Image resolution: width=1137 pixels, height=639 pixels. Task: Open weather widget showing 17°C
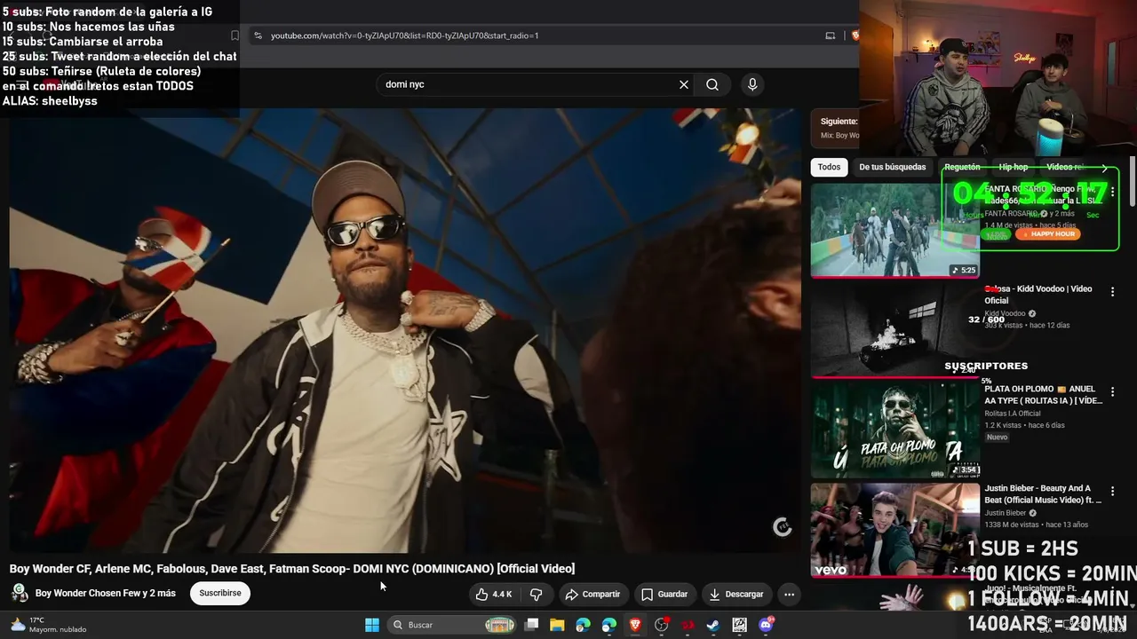click(x=48, y=625)
